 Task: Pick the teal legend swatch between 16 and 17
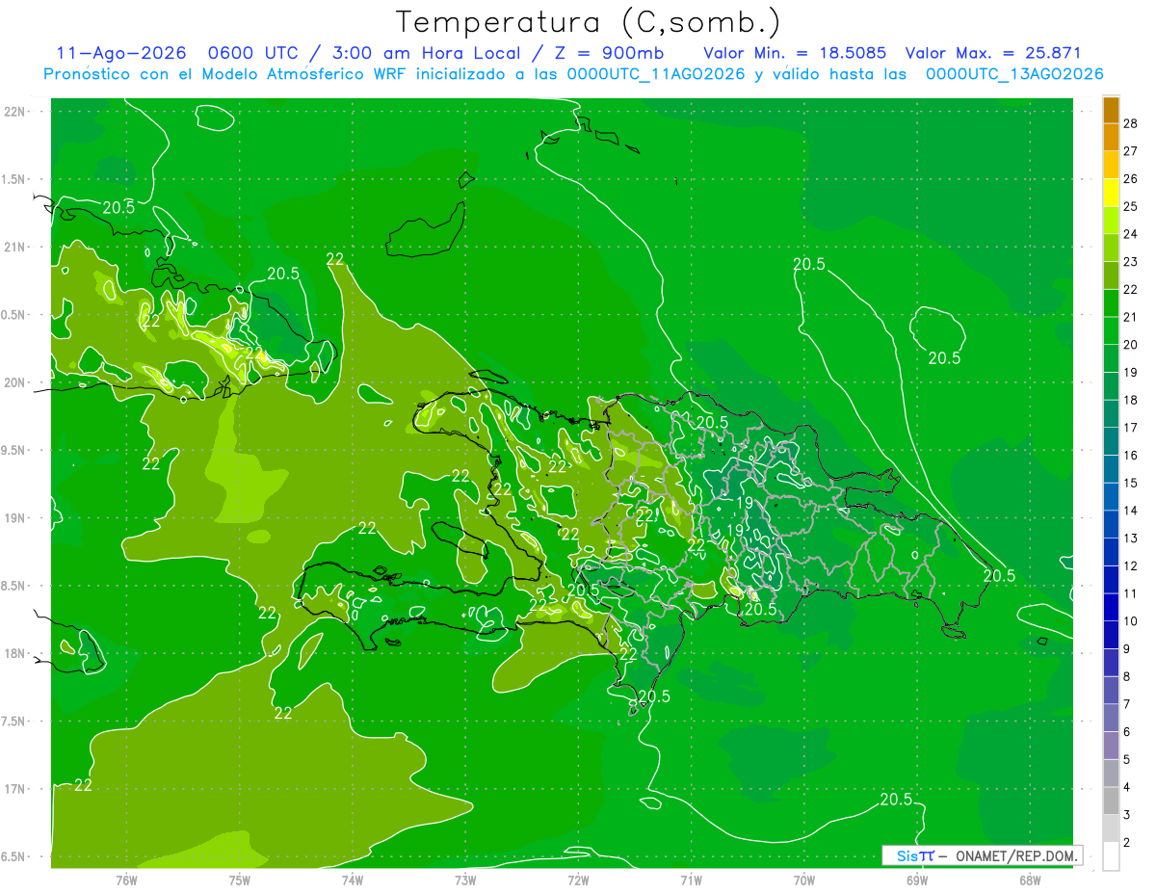point(1111,441)
